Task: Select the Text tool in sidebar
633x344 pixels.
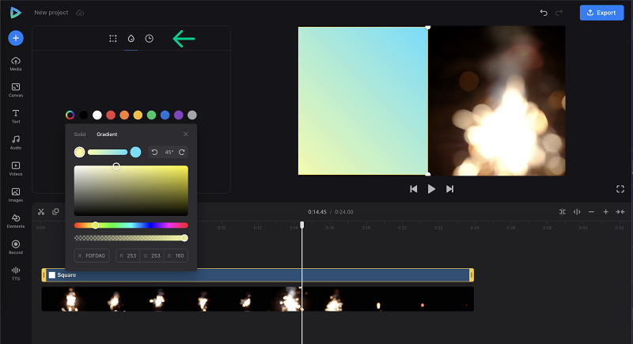Action: click(x=16, y=115)
